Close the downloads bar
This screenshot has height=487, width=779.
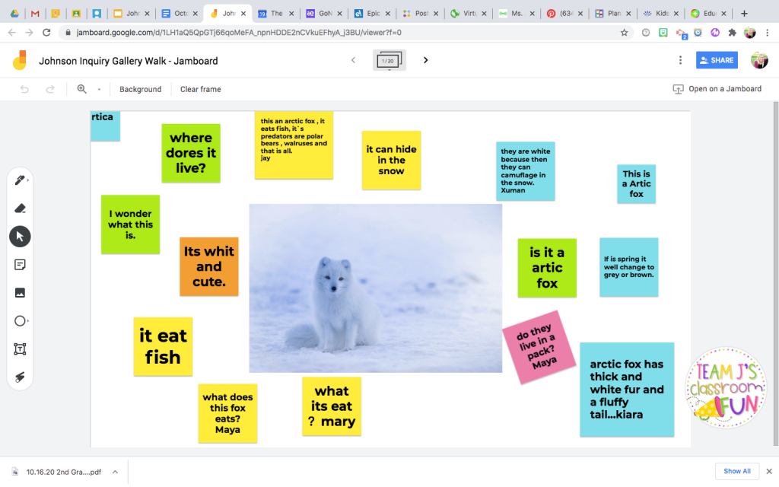point(769,471)
